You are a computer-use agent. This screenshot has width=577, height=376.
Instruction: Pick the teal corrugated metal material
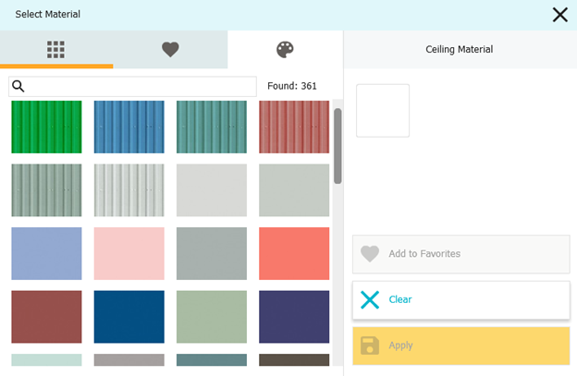coord(212,127)
